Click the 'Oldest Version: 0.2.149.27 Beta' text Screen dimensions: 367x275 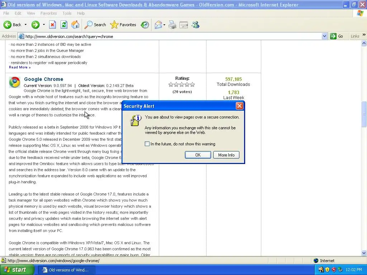click(106, 86)
